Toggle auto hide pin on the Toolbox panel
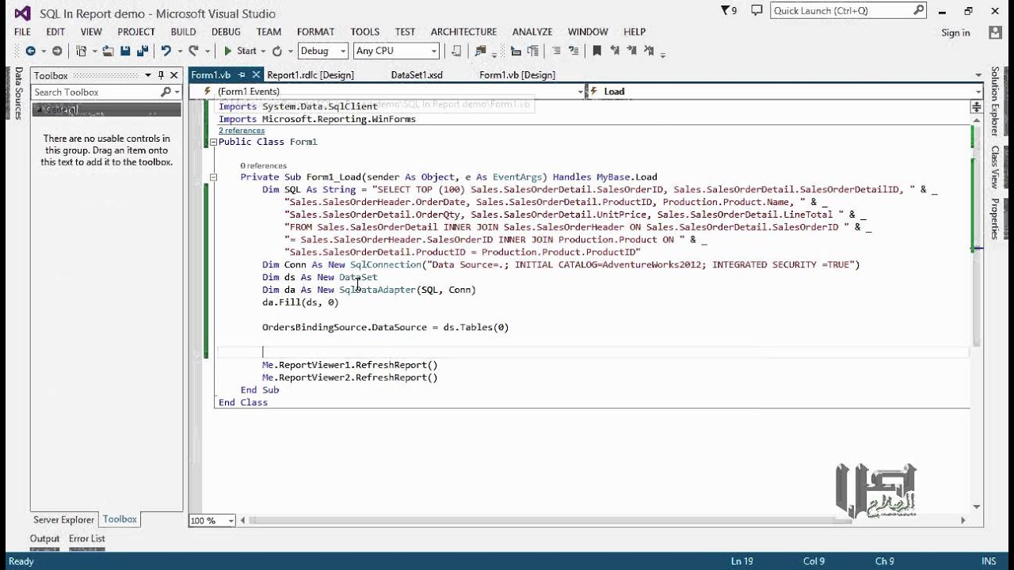Screen dimensions: 1014x570 click(x=161, y=75)
